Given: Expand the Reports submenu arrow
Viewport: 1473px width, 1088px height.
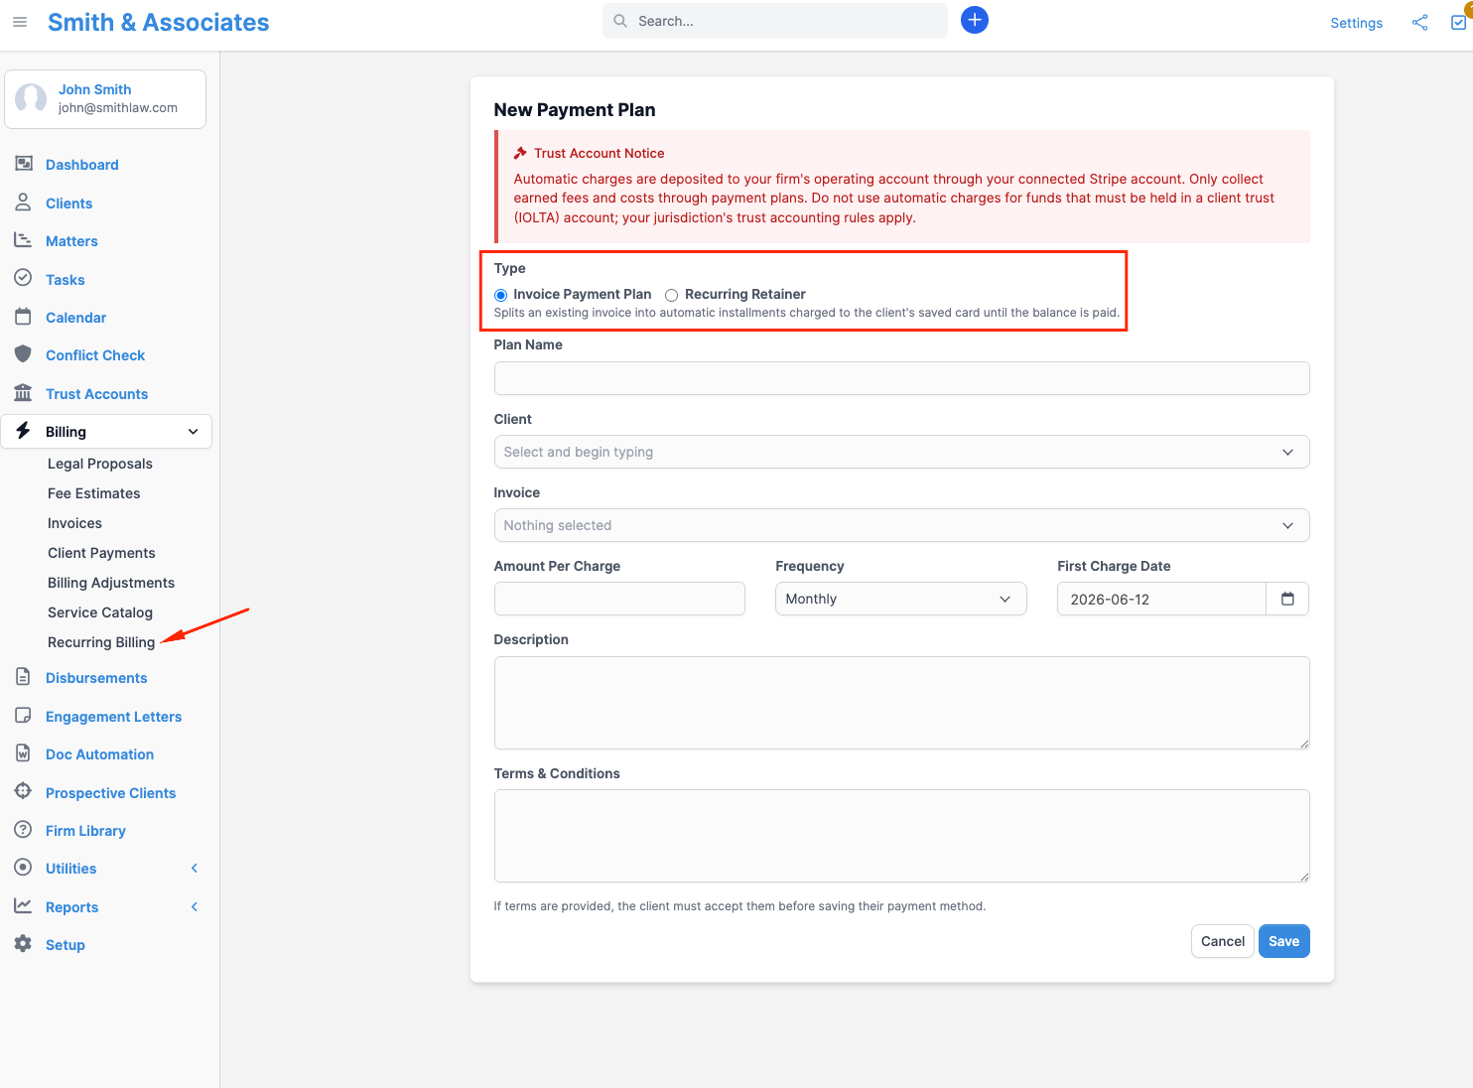Looking at the screenshot, I should point(195,907).
